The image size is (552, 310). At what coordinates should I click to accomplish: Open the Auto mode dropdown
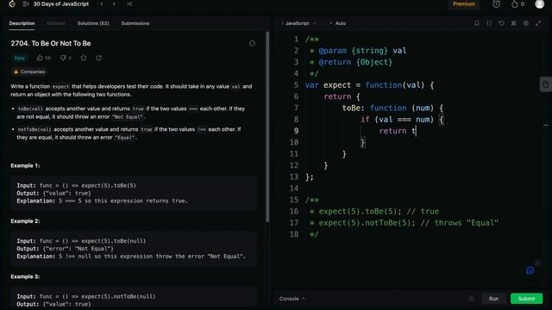coord(338,23)
